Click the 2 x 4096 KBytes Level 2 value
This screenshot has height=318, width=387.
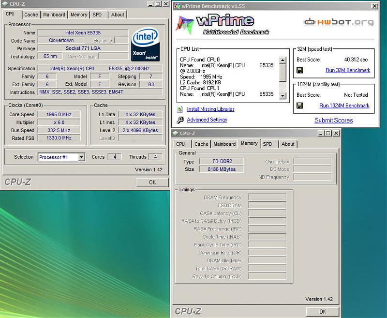140,130
